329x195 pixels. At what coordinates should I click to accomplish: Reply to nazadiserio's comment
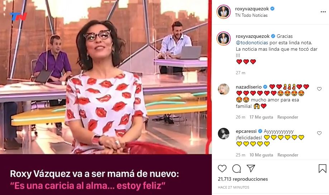288,117
